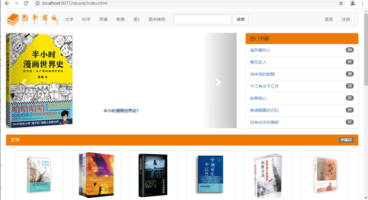Open site information icon in address bar
This screenshot has height=200, width=368.
point(37,4)
